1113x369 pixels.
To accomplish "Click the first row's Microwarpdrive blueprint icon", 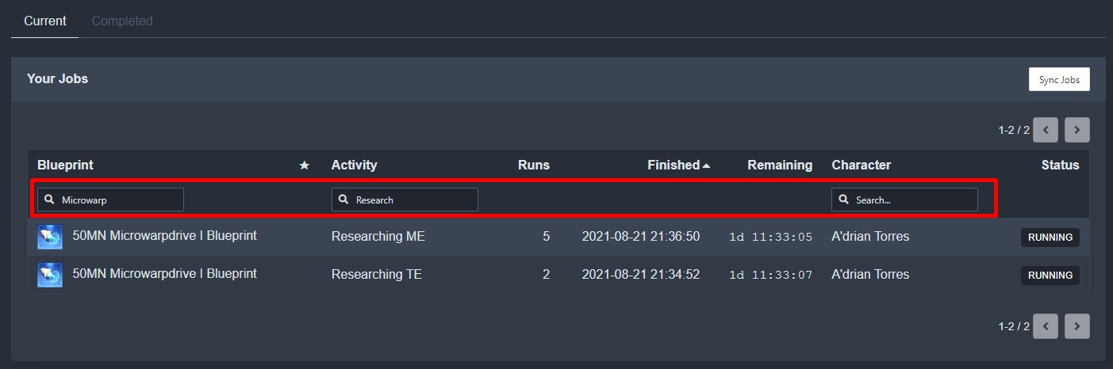I will point(50,237).
